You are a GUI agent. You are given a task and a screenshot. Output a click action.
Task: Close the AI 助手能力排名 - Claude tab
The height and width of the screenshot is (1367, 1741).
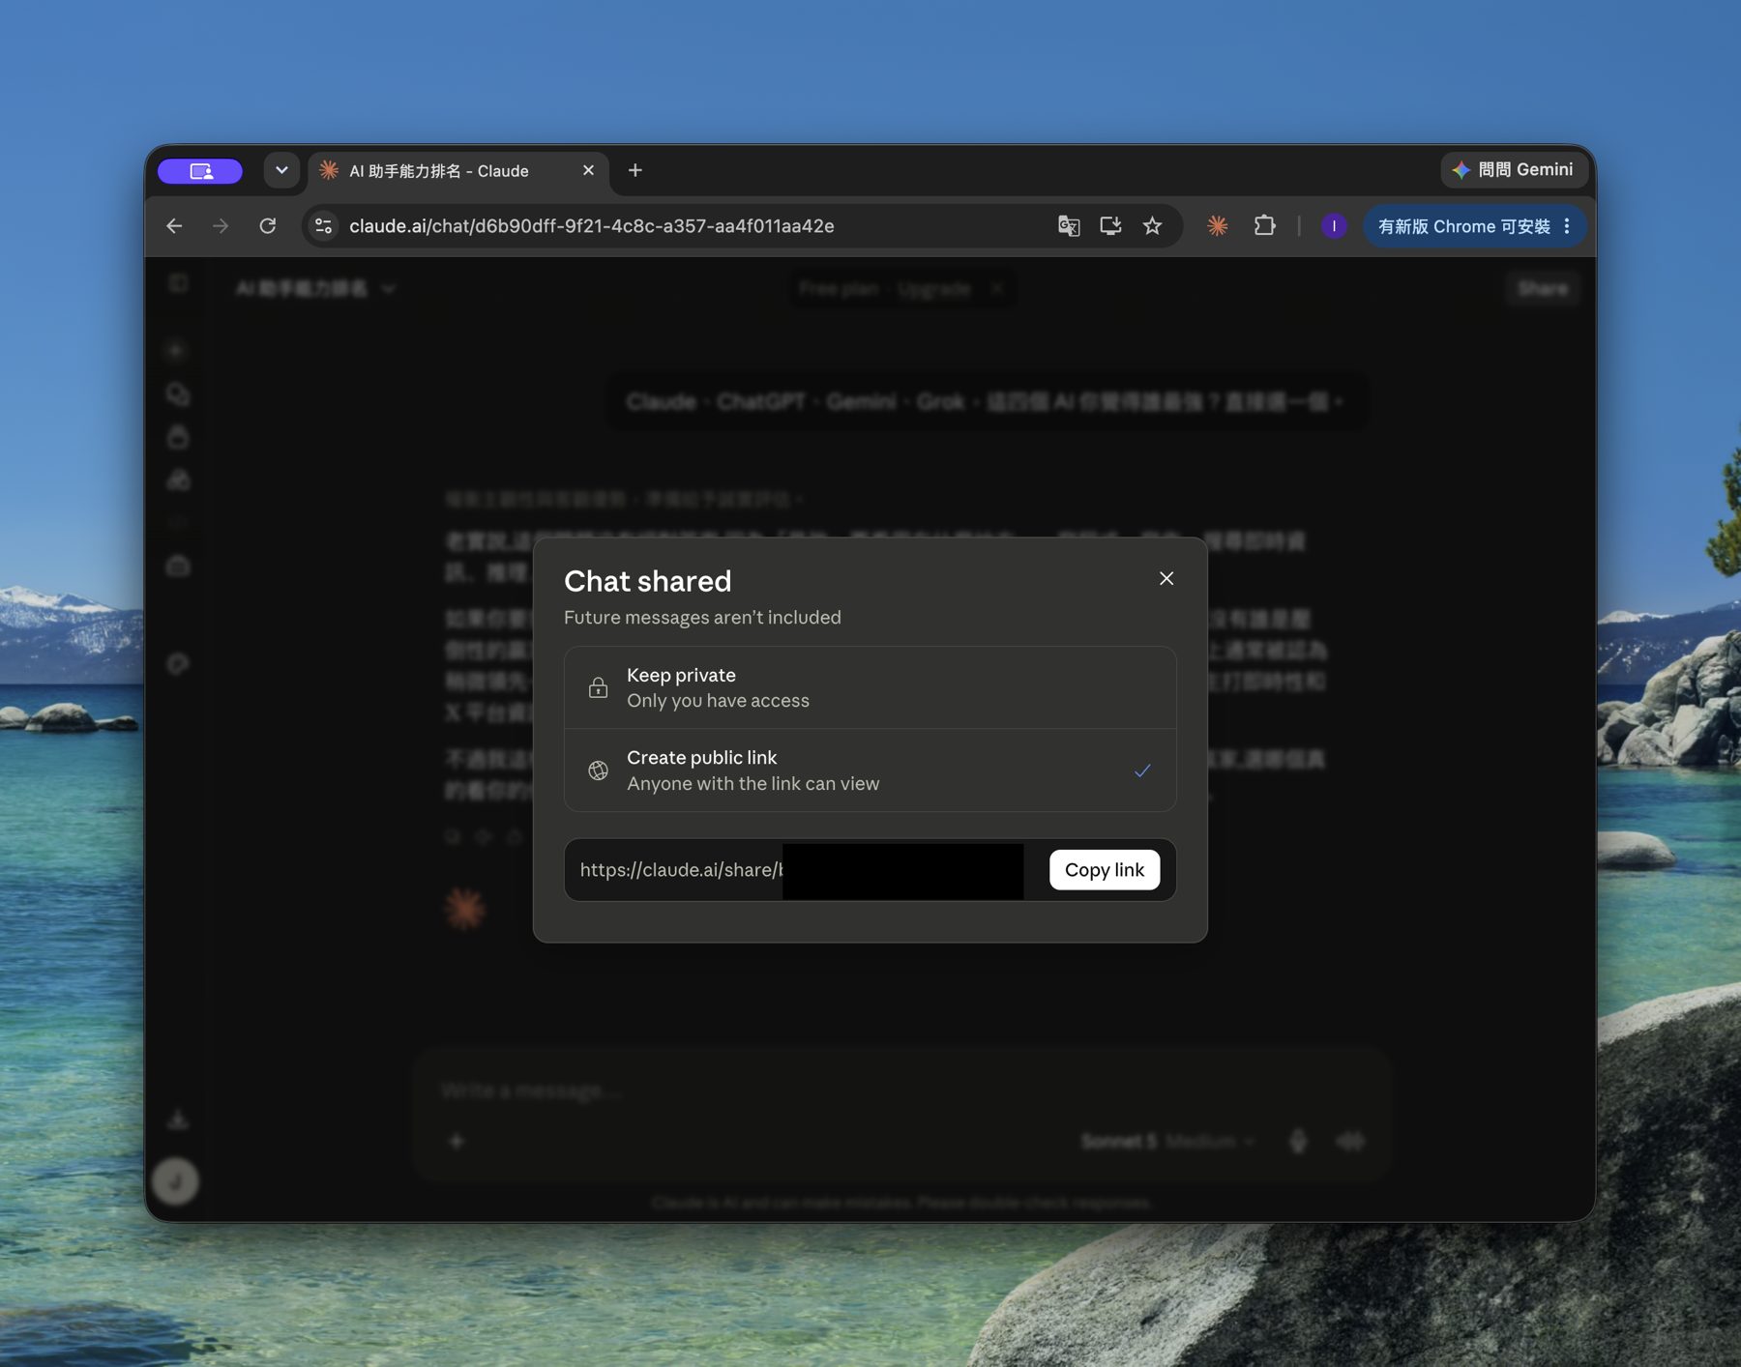pos(588,171)
